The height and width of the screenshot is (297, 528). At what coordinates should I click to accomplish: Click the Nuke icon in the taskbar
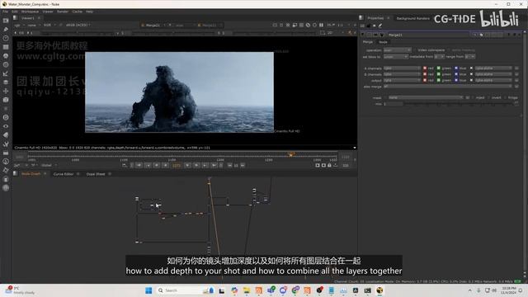click(379, 290)
